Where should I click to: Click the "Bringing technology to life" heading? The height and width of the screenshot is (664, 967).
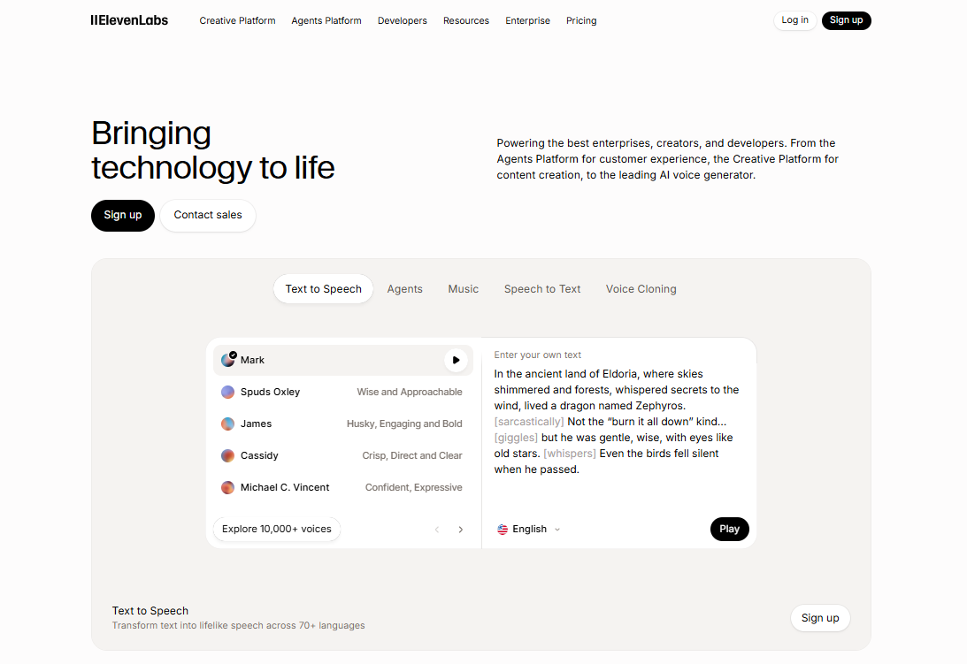212,150
